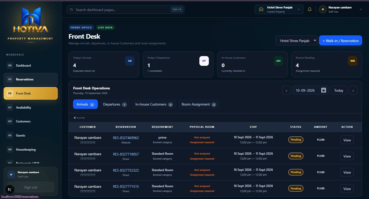
Task: Go to next day with right chevron
Action: [353, 90]
